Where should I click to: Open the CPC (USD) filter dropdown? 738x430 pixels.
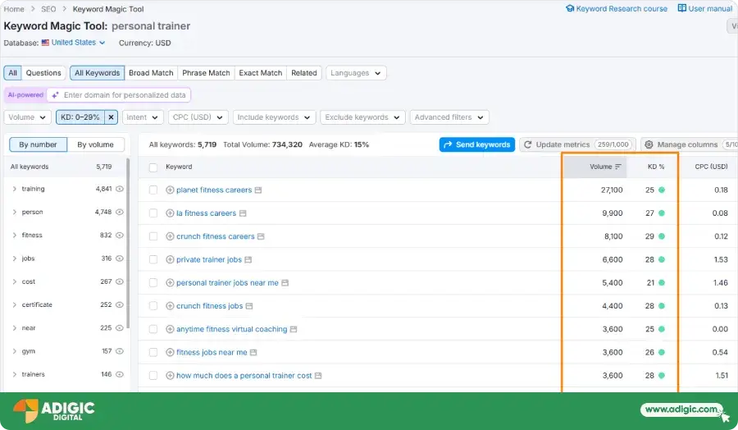pos(198,117)
